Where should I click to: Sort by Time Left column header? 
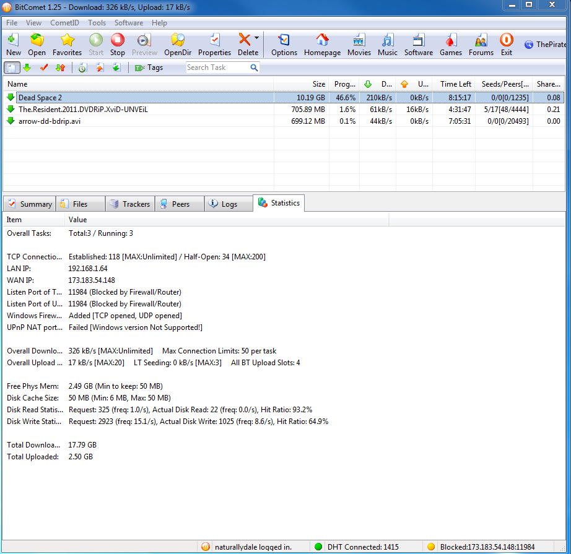pyautogui.click(x=454, y=84)
